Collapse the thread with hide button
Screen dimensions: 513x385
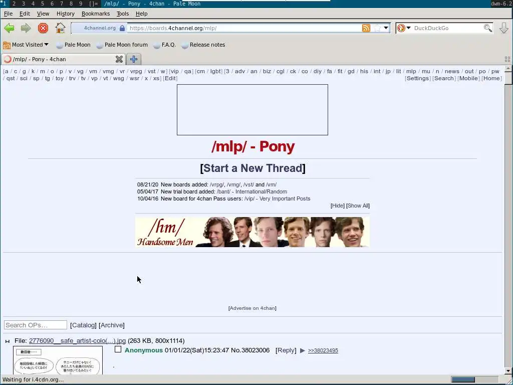pos(8,341)
